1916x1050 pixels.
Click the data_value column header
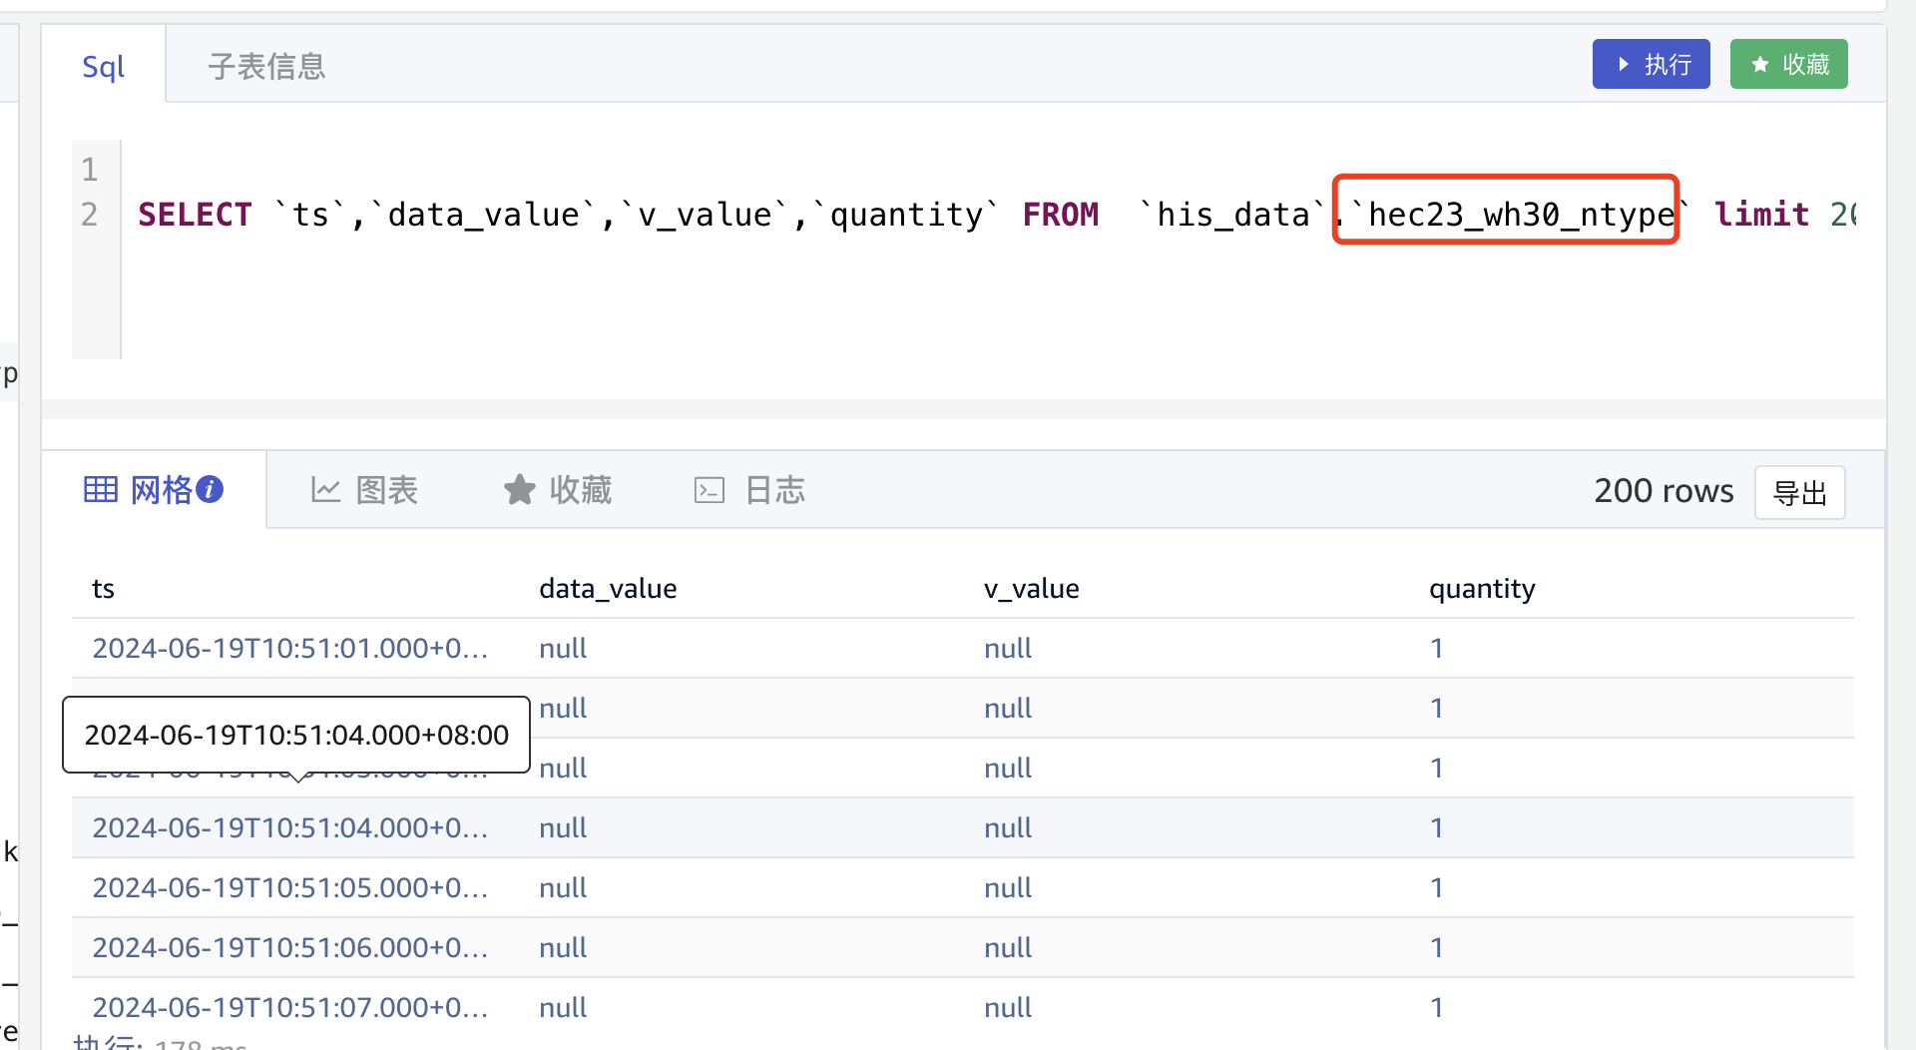pyautogui.click(x=608, y=589)
